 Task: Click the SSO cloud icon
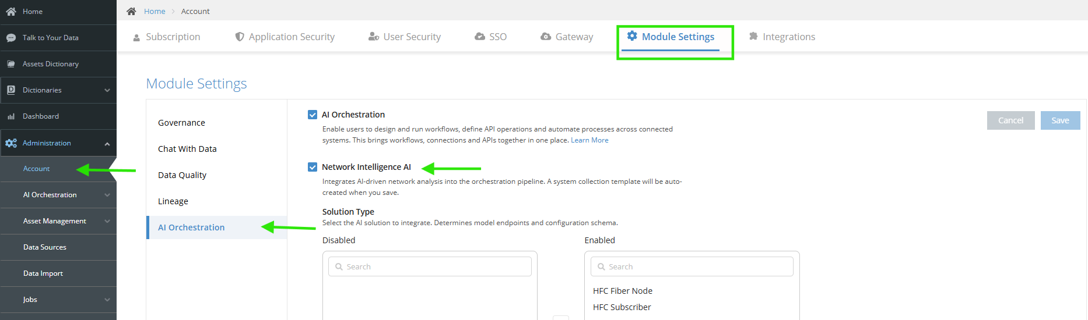coord(480,37)
